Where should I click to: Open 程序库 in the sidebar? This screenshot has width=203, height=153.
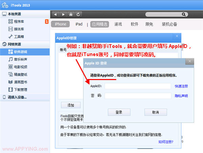click(18, 22)
